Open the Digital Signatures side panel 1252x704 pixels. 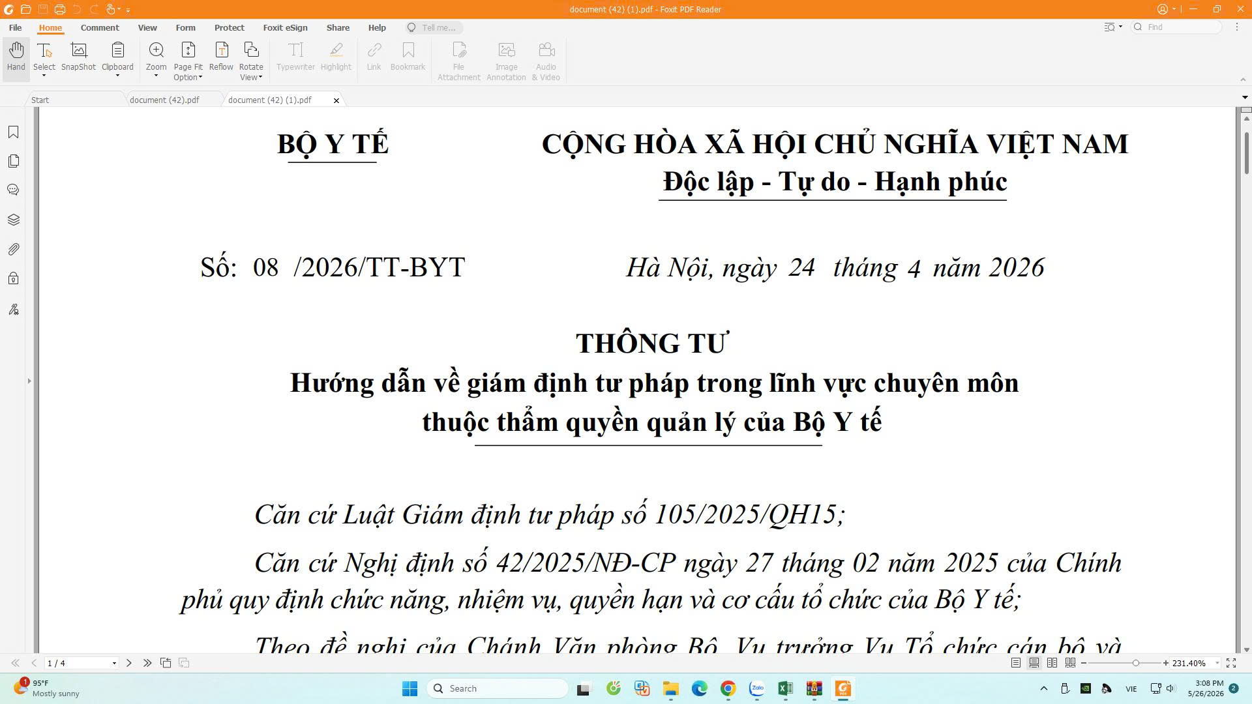[x=13, y=309]
